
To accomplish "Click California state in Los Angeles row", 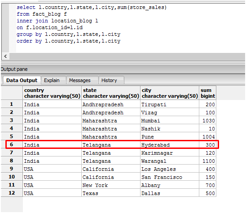I will pyautogui.click(x=111, y=169).
